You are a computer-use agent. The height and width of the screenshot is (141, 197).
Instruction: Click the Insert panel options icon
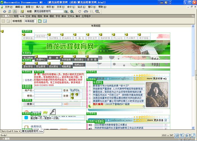193,16
